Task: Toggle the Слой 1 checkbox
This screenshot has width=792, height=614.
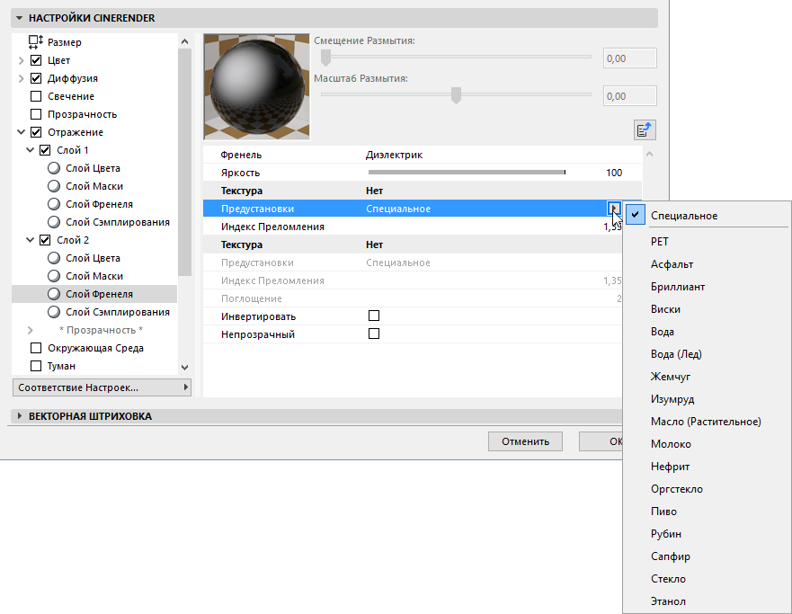Action: click(x=45, y=150)
